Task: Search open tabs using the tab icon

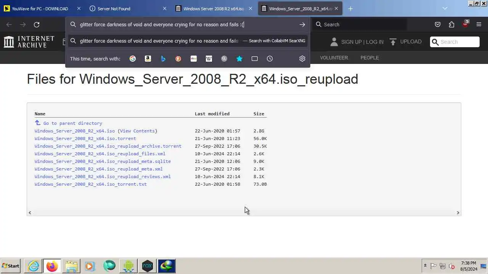Action: pos(255,59)
